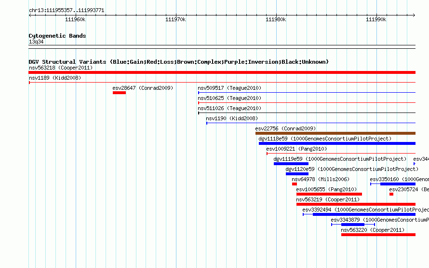Screen dimensions: 429x268
Task: Open the esv3343879 variant label
Action: (x=380, y=220)
